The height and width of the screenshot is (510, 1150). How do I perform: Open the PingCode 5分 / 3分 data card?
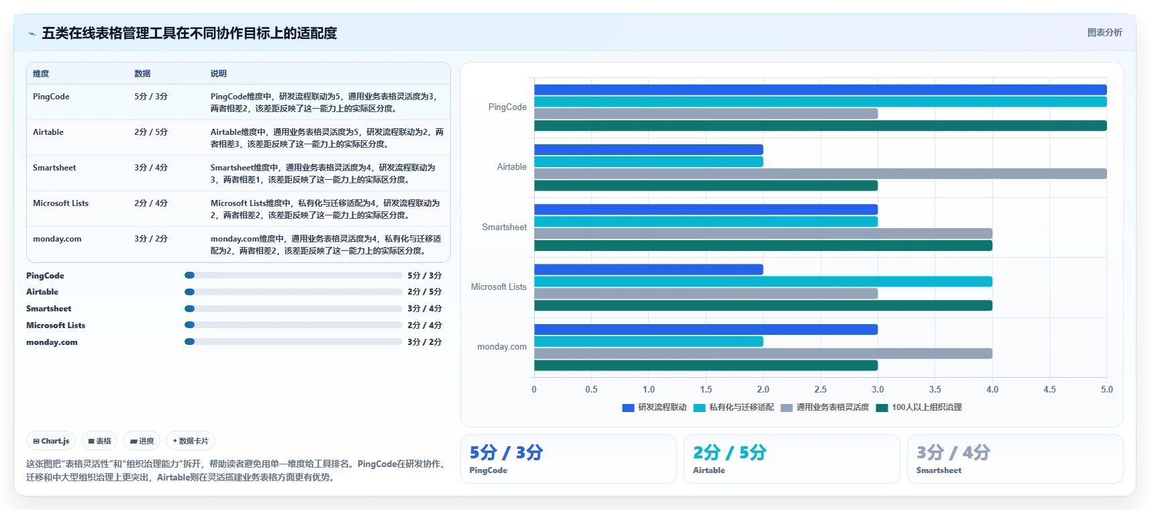pos(568,459)
